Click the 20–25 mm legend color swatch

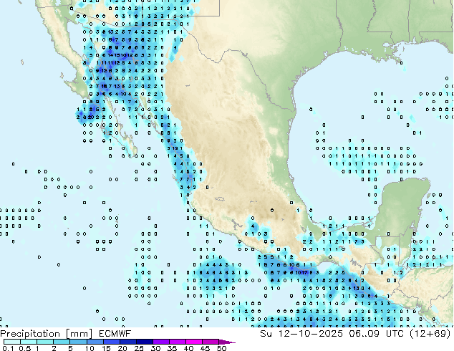128,342
